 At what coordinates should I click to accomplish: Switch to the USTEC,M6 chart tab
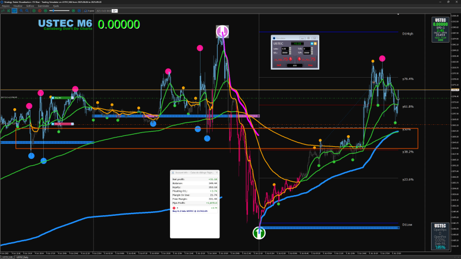(7, 257)
